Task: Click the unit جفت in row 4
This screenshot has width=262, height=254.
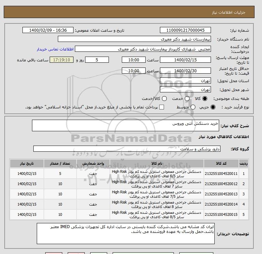Action: 93,204
